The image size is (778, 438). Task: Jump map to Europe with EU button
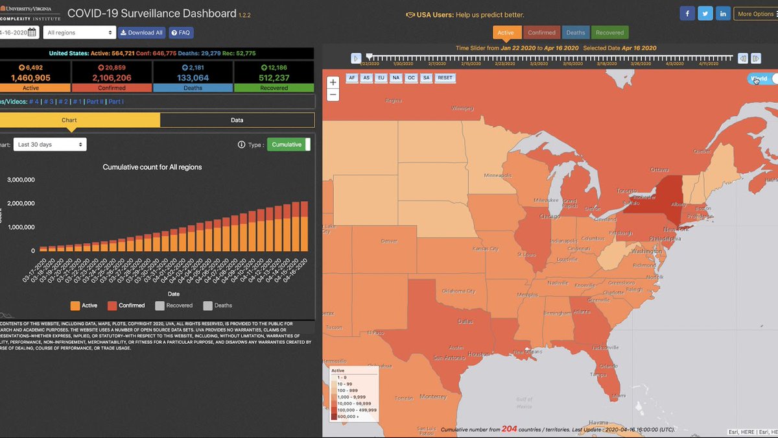tap(381, 77)
